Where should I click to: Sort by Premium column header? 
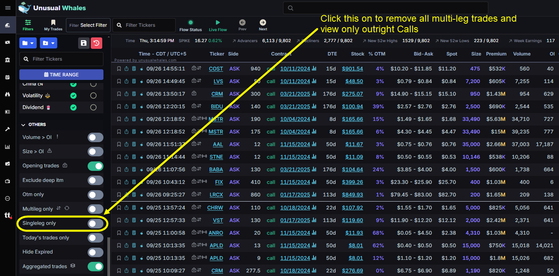coord(496,54)
